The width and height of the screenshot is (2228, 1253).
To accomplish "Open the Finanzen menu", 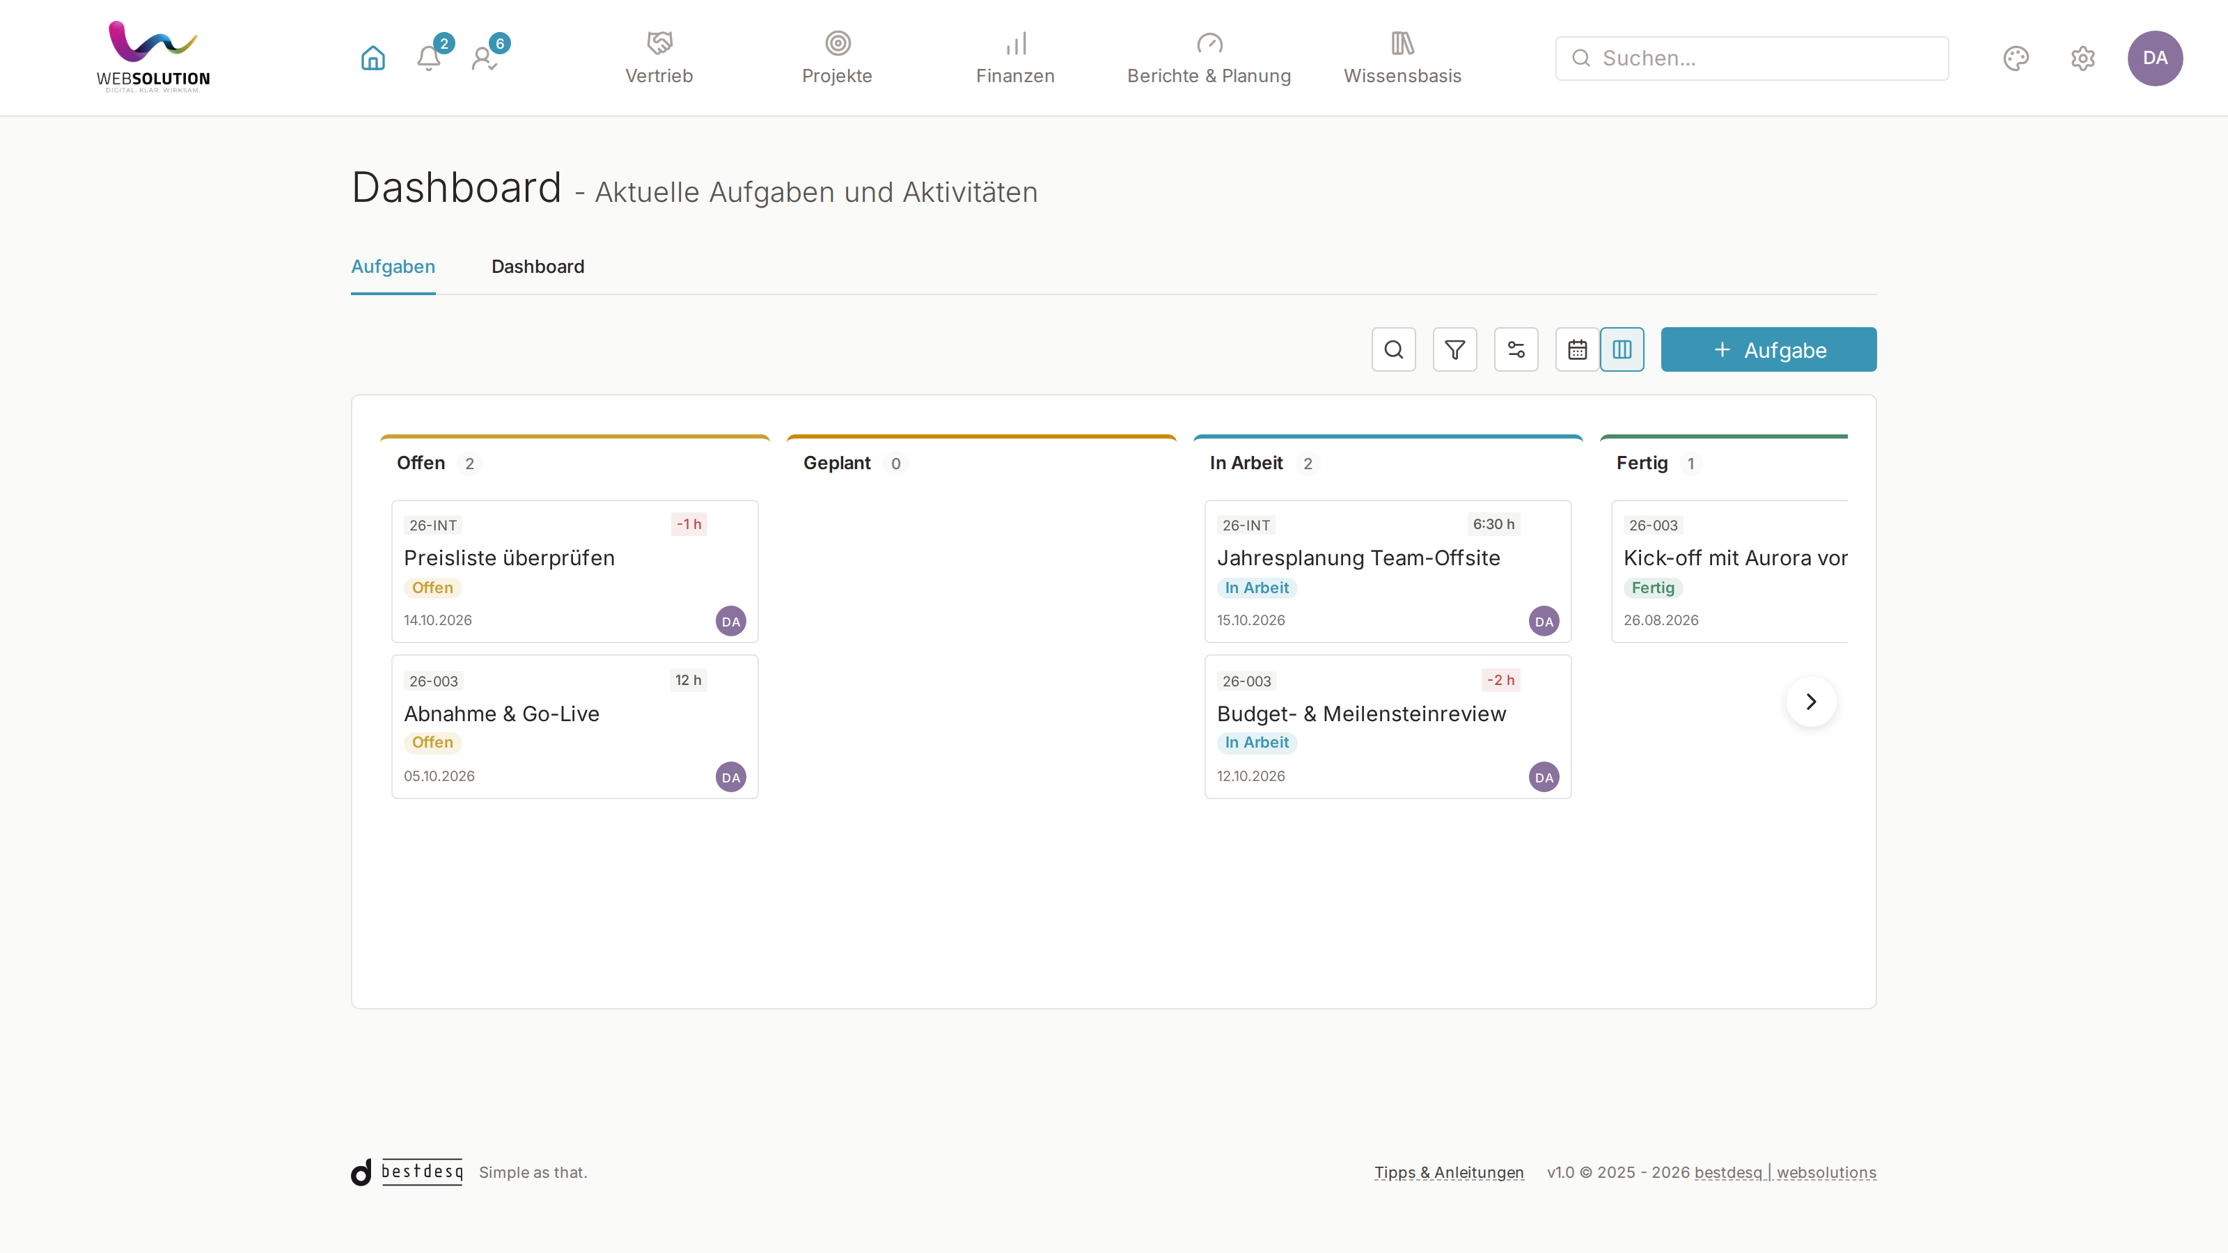I will coord(1015,58).
